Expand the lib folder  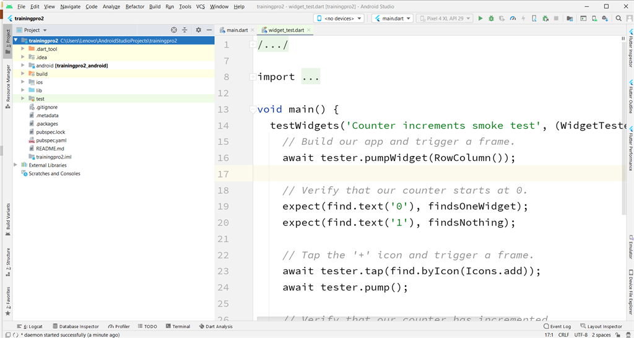[x=23, y=90]
